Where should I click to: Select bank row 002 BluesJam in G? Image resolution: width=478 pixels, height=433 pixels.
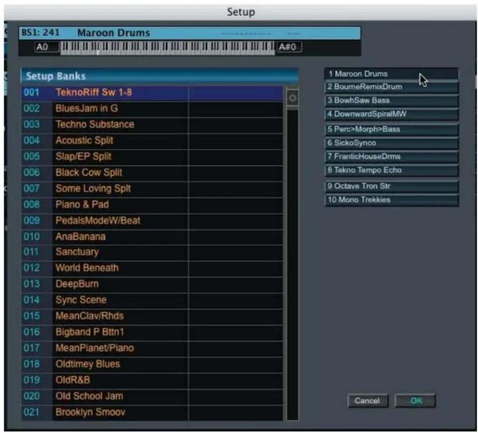pyautogui.click(x=152, y=108)
